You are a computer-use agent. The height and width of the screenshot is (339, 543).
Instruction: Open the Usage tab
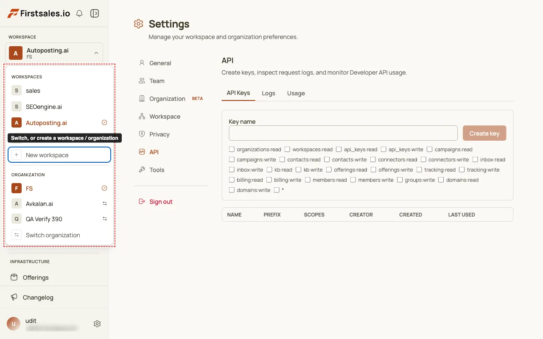tap(296, 93)
